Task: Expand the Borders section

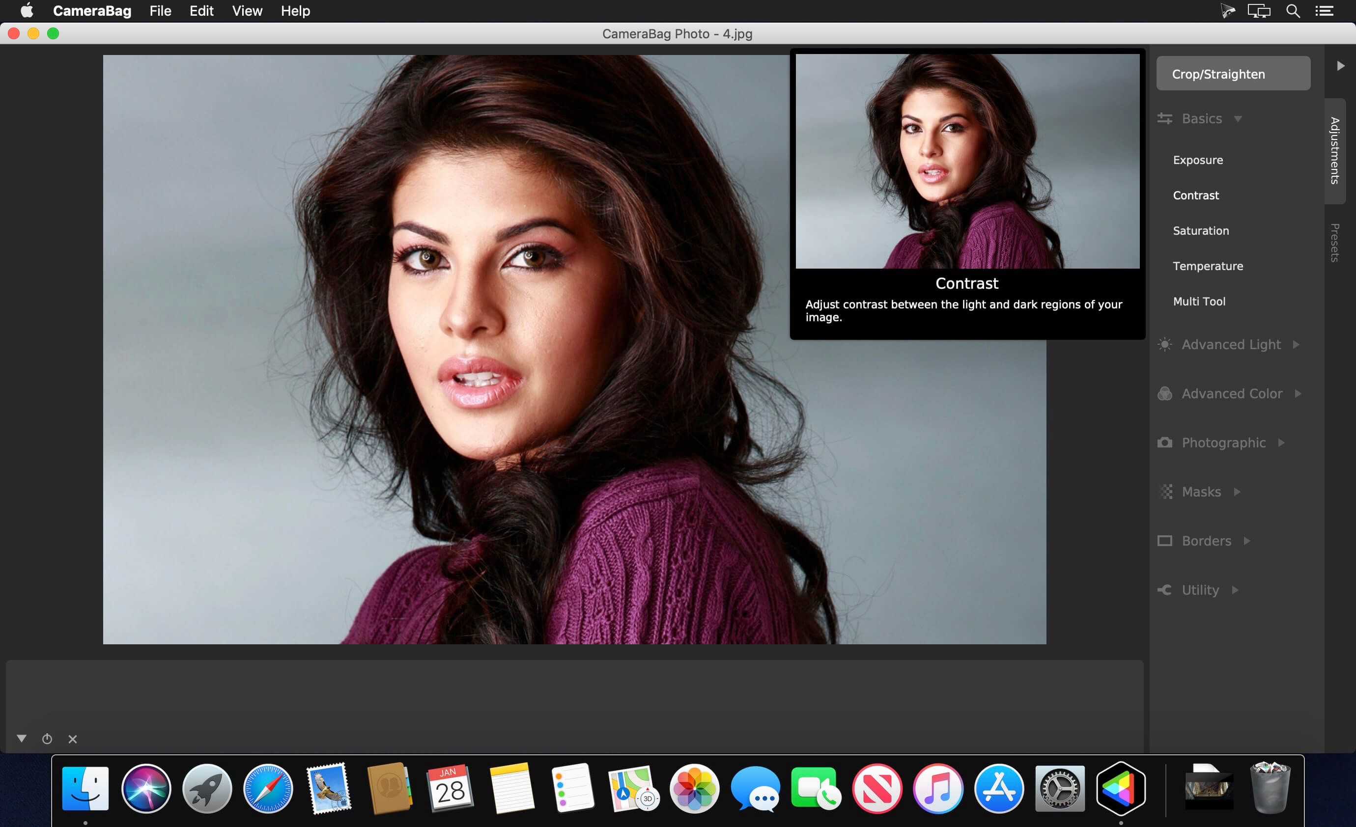Action: click(x=1247, y=541)
